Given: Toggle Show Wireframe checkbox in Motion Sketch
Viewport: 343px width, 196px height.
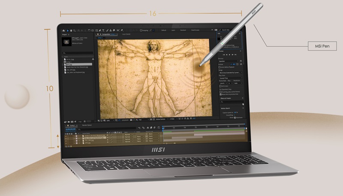Looking at the screenshot, I should click(235, 118).
